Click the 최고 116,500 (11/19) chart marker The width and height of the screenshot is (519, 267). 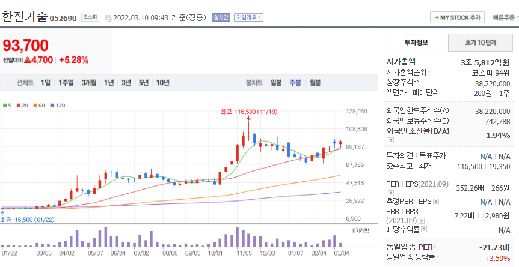click(249, 112)
